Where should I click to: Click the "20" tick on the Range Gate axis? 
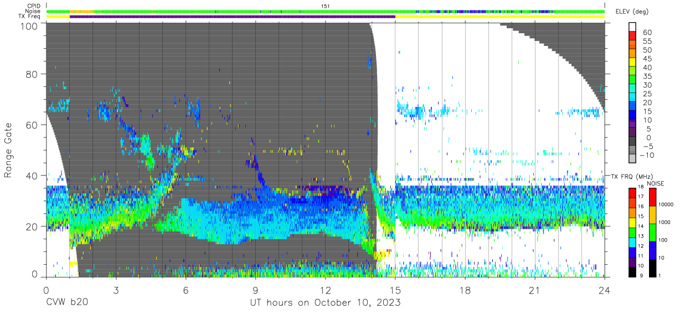pos(32,227)
